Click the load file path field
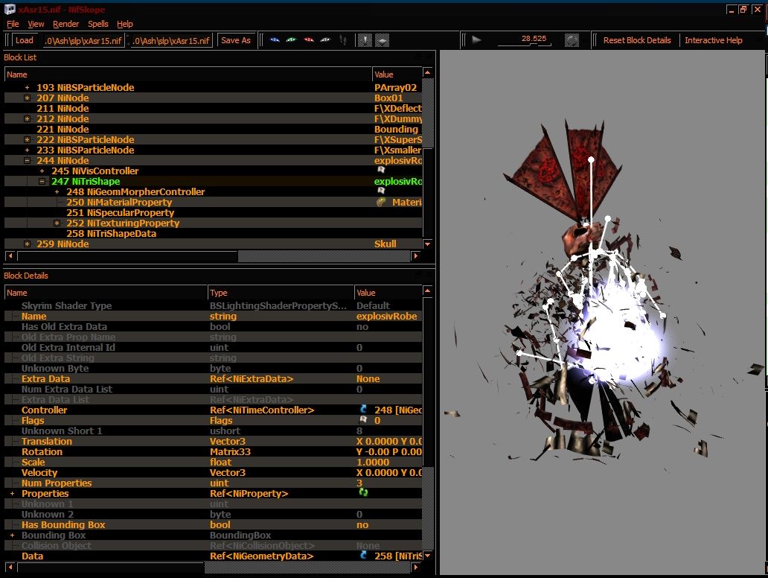The image size is (768, 578). [83, 41]
